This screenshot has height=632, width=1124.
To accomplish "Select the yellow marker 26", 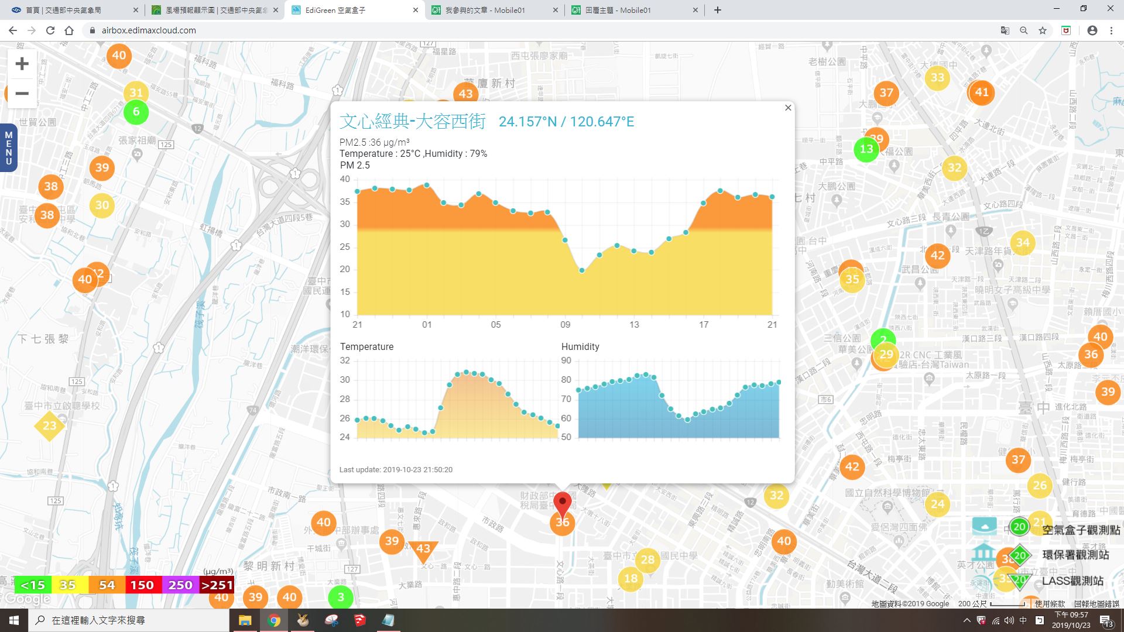I will point(1040,485).
